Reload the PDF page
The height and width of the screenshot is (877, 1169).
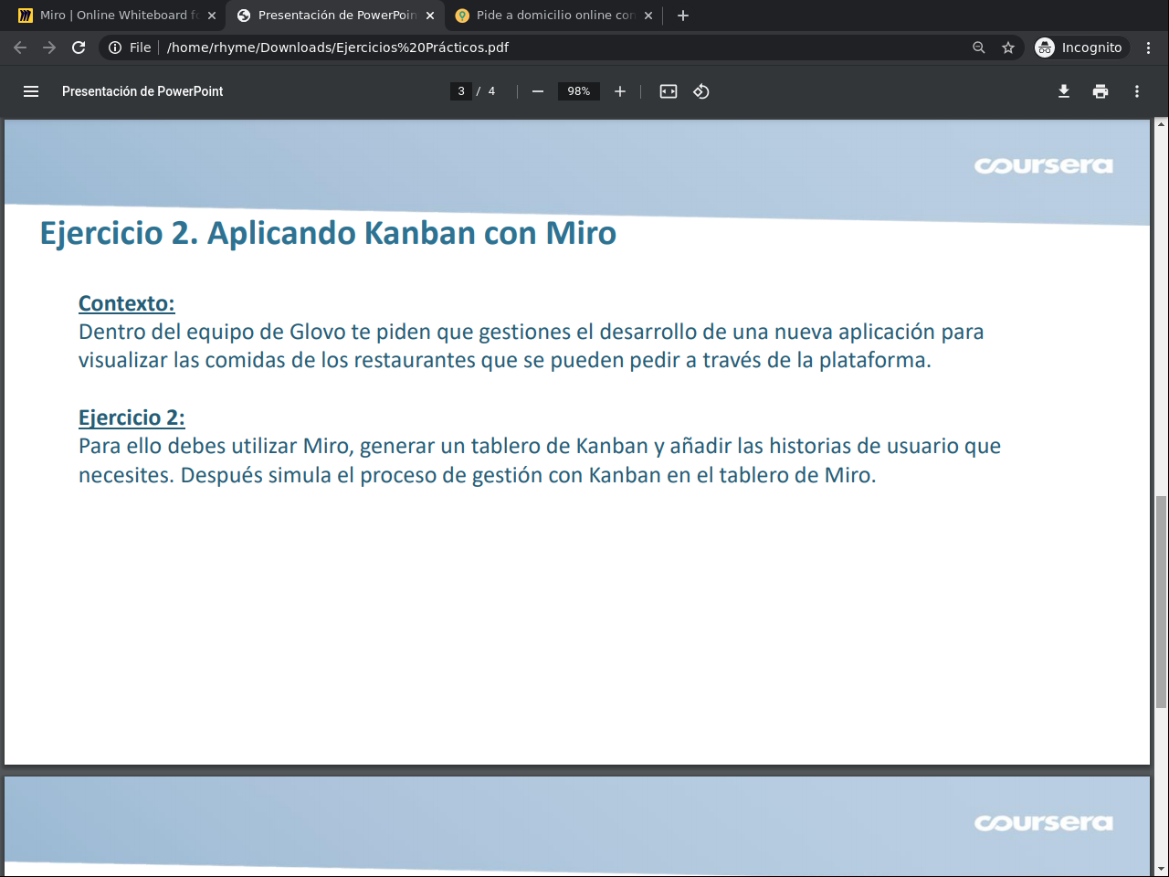coord(79,48)
